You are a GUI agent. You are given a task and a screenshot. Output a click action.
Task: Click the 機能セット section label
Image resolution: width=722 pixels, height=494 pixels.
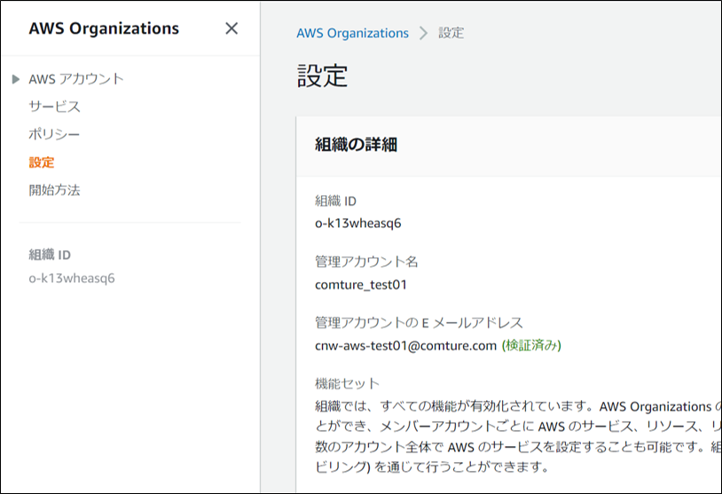click(x=347, y=383)
